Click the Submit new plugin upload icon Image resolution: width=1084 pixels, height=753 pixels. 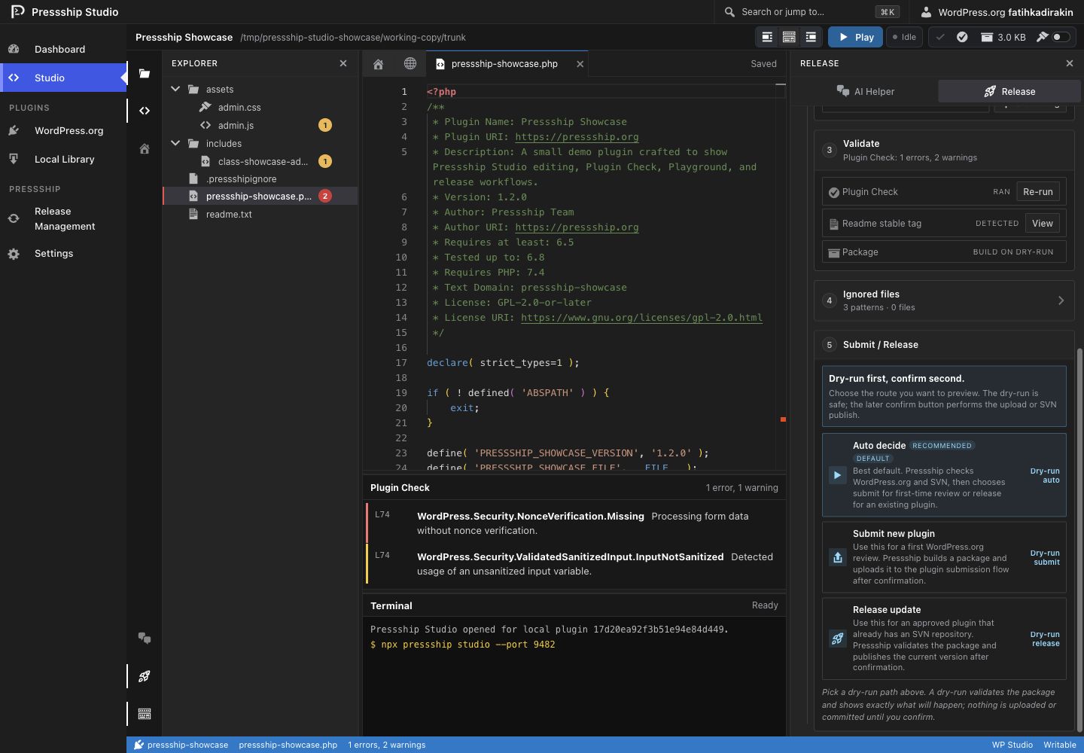tap(837, 557)
